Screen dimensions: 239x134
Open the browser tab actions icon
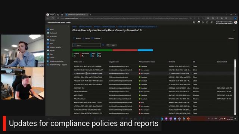coord(62,15)
